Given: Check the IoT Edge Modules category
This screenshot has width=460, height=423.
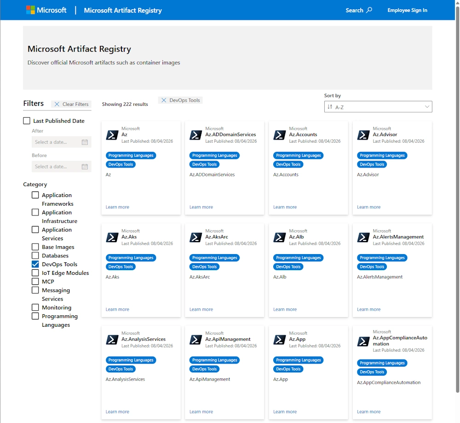Looking at the screenshot, I should click(35, 272).
